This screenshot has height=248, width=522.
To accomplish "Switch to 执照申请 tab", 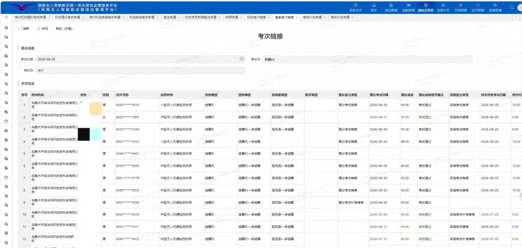I will coord(231,17).
